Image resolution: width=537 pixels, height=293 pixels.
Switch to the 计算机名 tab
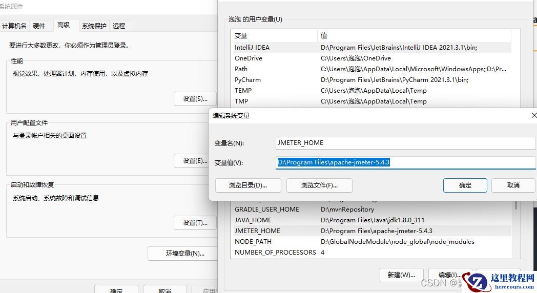coord(14,26)
